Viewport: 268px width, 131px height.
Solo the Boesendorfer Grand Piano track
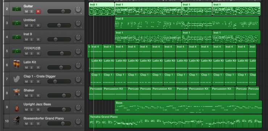[31, 124]
